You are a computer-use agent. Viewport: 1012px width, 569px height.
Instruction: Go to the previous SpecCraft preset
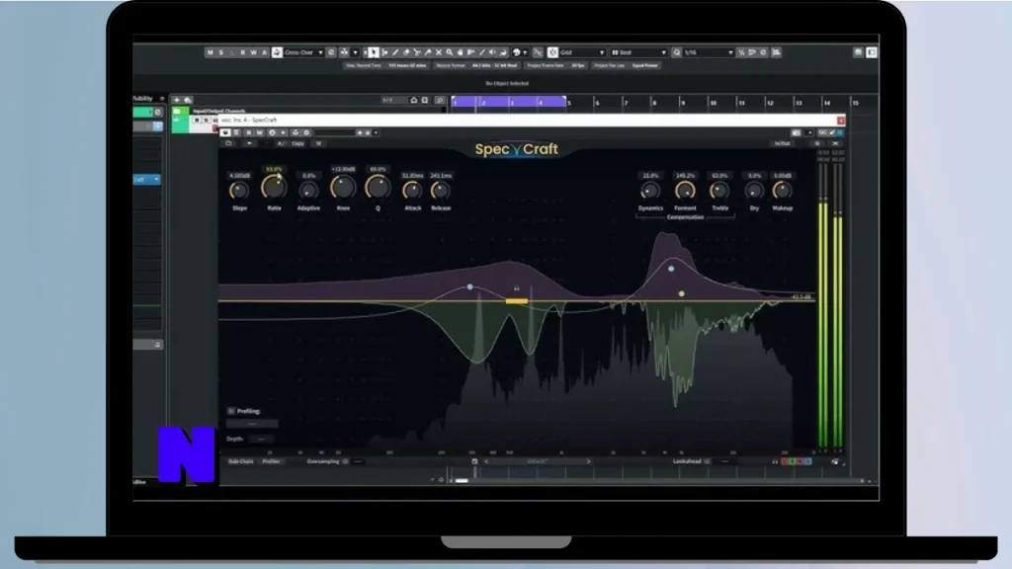486,461
